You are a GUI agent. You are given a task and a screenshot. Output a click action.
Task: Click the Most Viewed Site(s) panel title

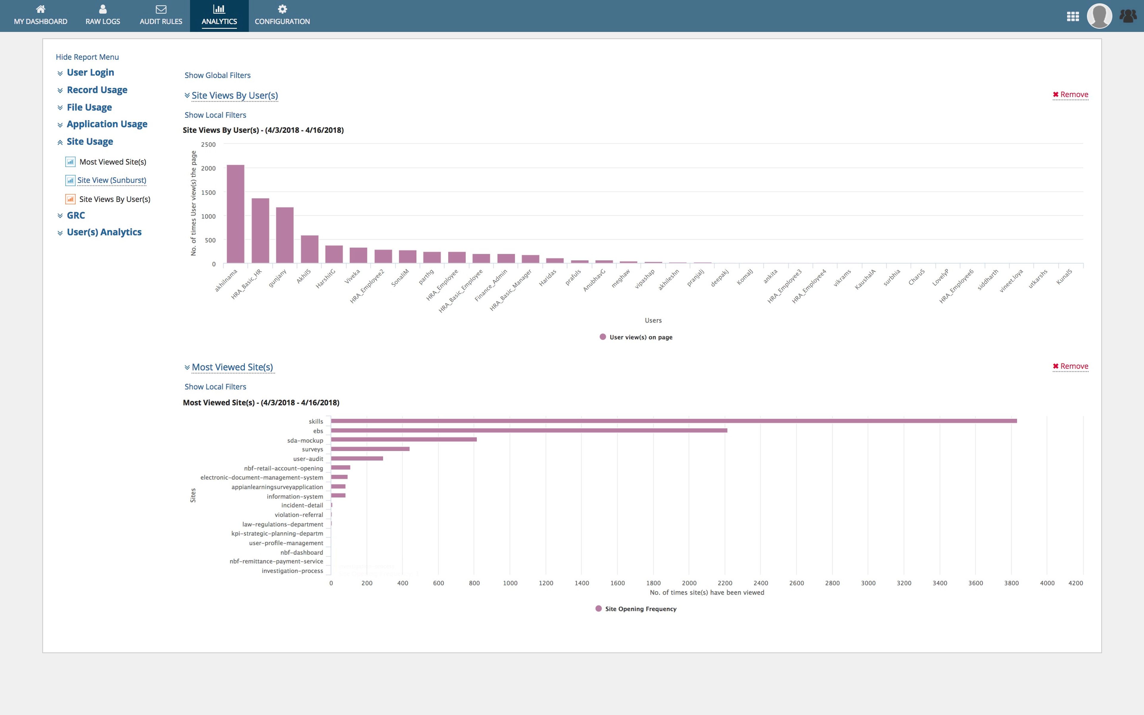point(232,367)
